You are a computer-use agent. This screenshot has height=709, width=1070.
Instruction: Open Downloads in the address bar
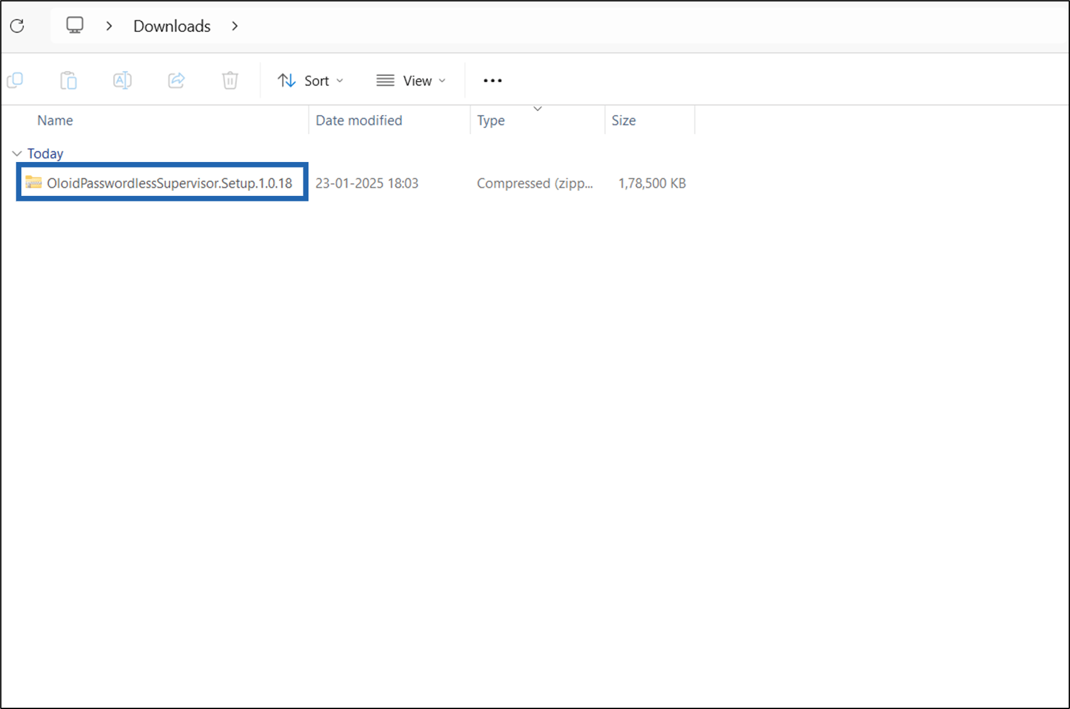(x=172, y=26)
